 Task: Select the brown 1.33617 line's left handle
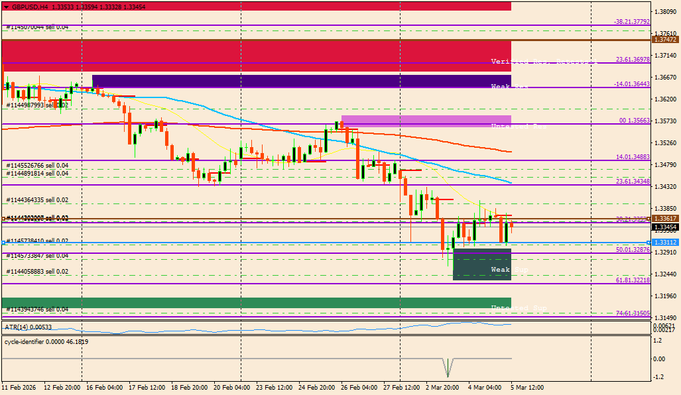pos(3,219)
